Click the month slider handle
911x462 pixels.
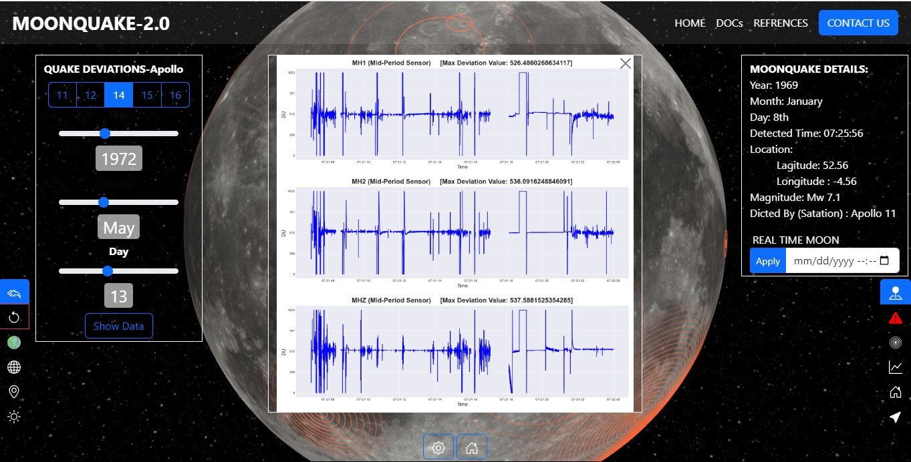point(103,202)
